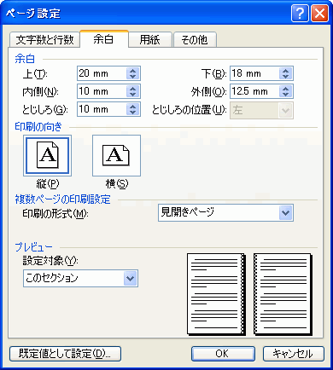Click the 設定対象(Y): label
This screenshot has height=370, width=333.
coord(50,261)
